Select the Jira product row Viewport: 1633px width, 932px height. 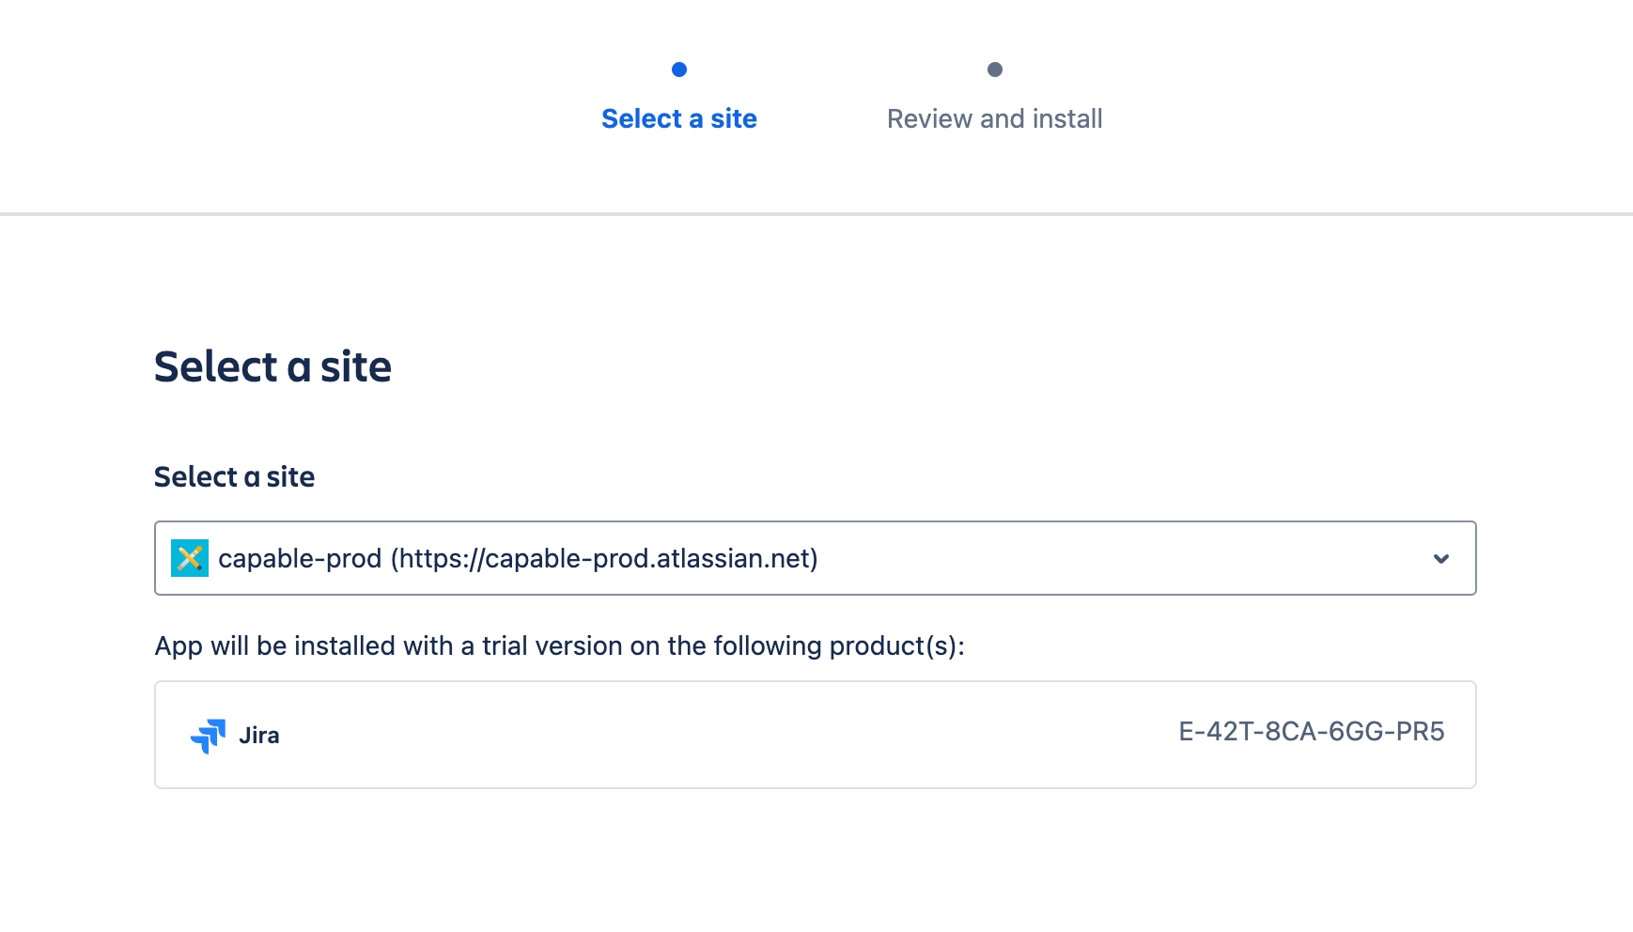click(x=816, y=734)
